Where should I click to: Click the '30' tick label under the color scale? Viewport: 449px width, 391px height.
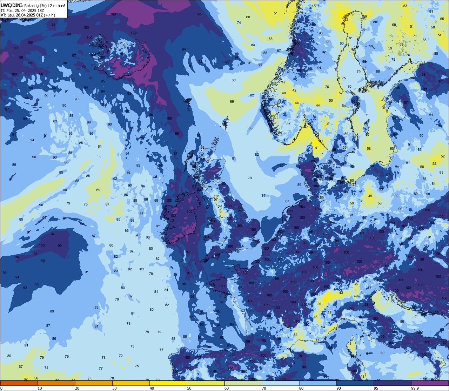pyautogui.click(x=114, y=388)
